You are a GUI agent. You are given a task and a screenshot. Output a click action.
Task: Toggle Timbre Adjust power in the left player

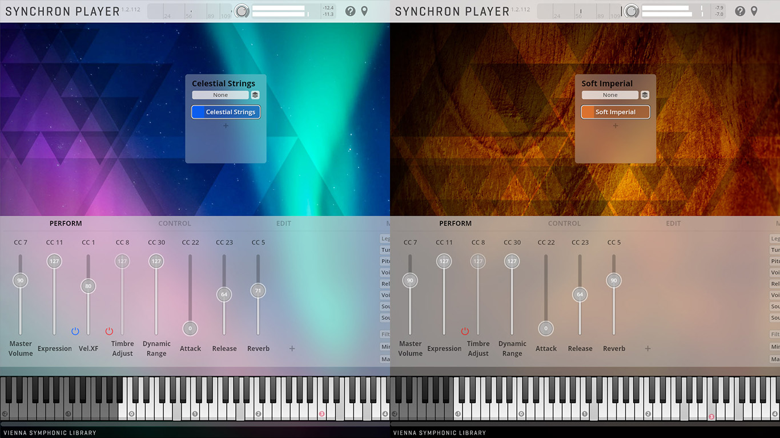click(x=109, y=331)
